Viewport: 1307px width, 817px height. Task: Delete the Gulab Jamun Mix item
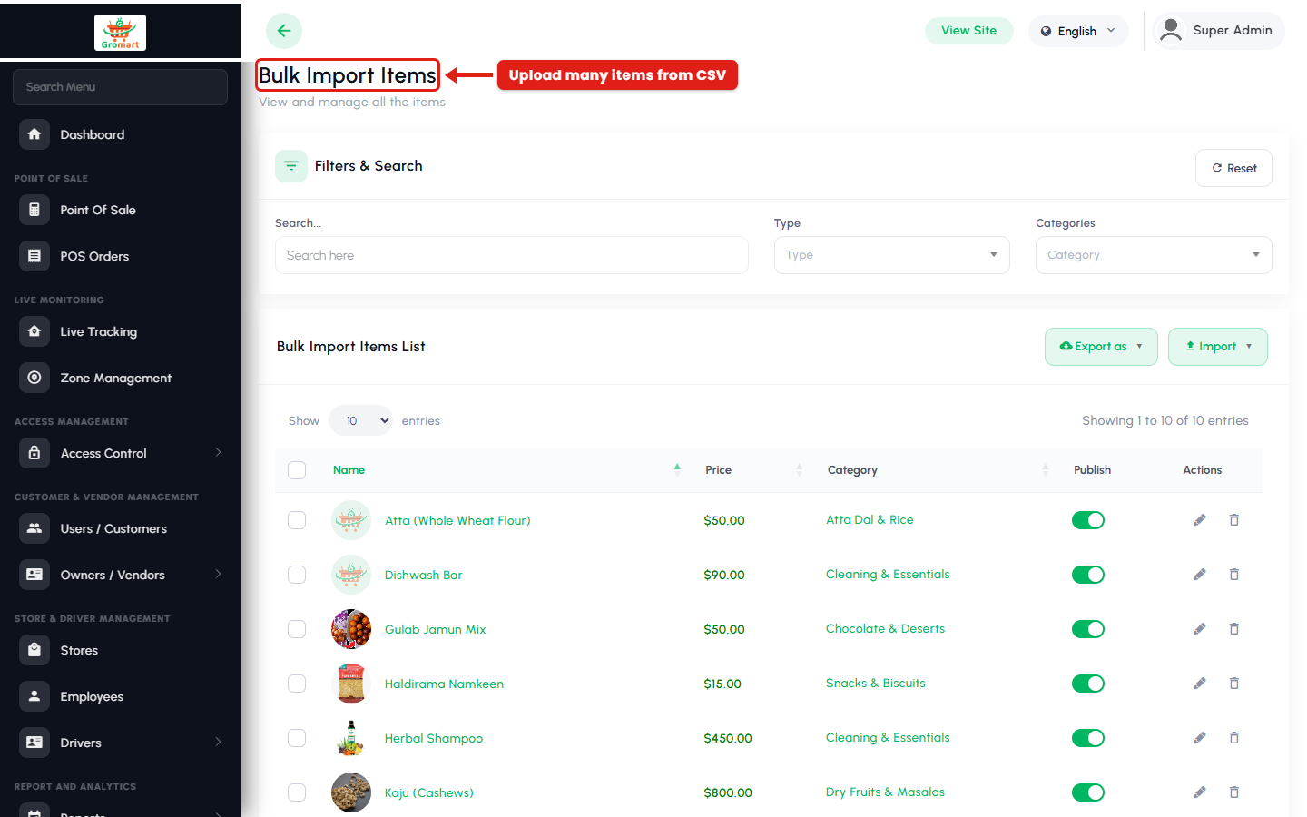1234,629
